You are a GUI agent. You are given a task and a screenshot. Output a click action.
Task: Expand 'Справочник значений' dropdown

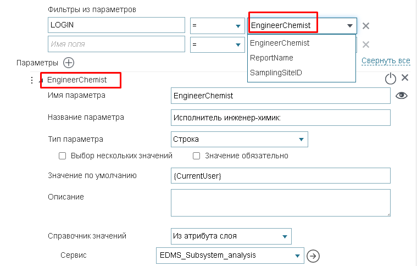[x=231, y=236]
